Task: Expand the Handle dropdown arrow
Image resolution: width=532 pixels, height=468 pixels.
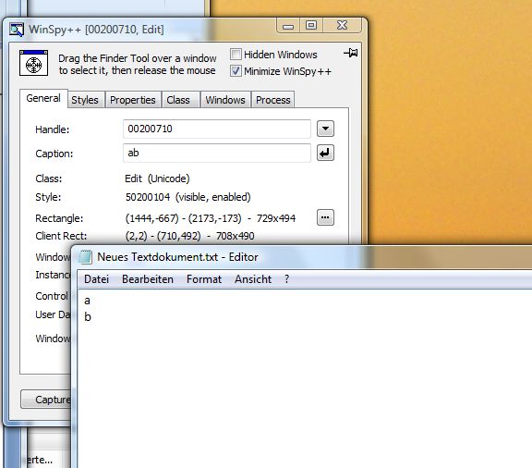Action: [325, 129]
